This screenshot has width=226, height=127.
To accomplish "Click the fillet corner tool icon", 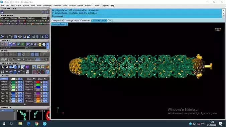I will pos(11,36).
